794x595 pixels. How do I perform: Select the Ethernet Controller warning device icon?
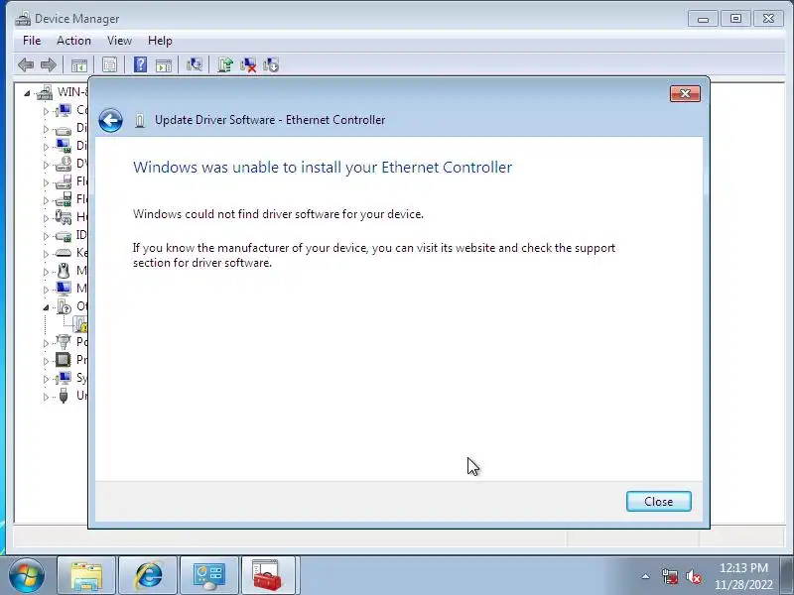pyautogui.click(x=81, y=325)
